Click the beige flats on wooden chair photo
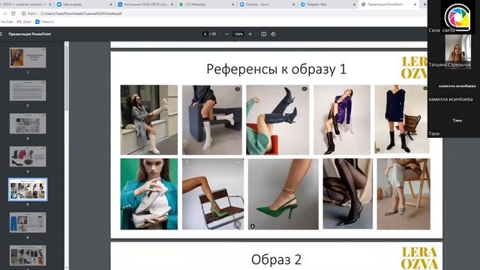The image size is (480, 270). pos(403,193)
